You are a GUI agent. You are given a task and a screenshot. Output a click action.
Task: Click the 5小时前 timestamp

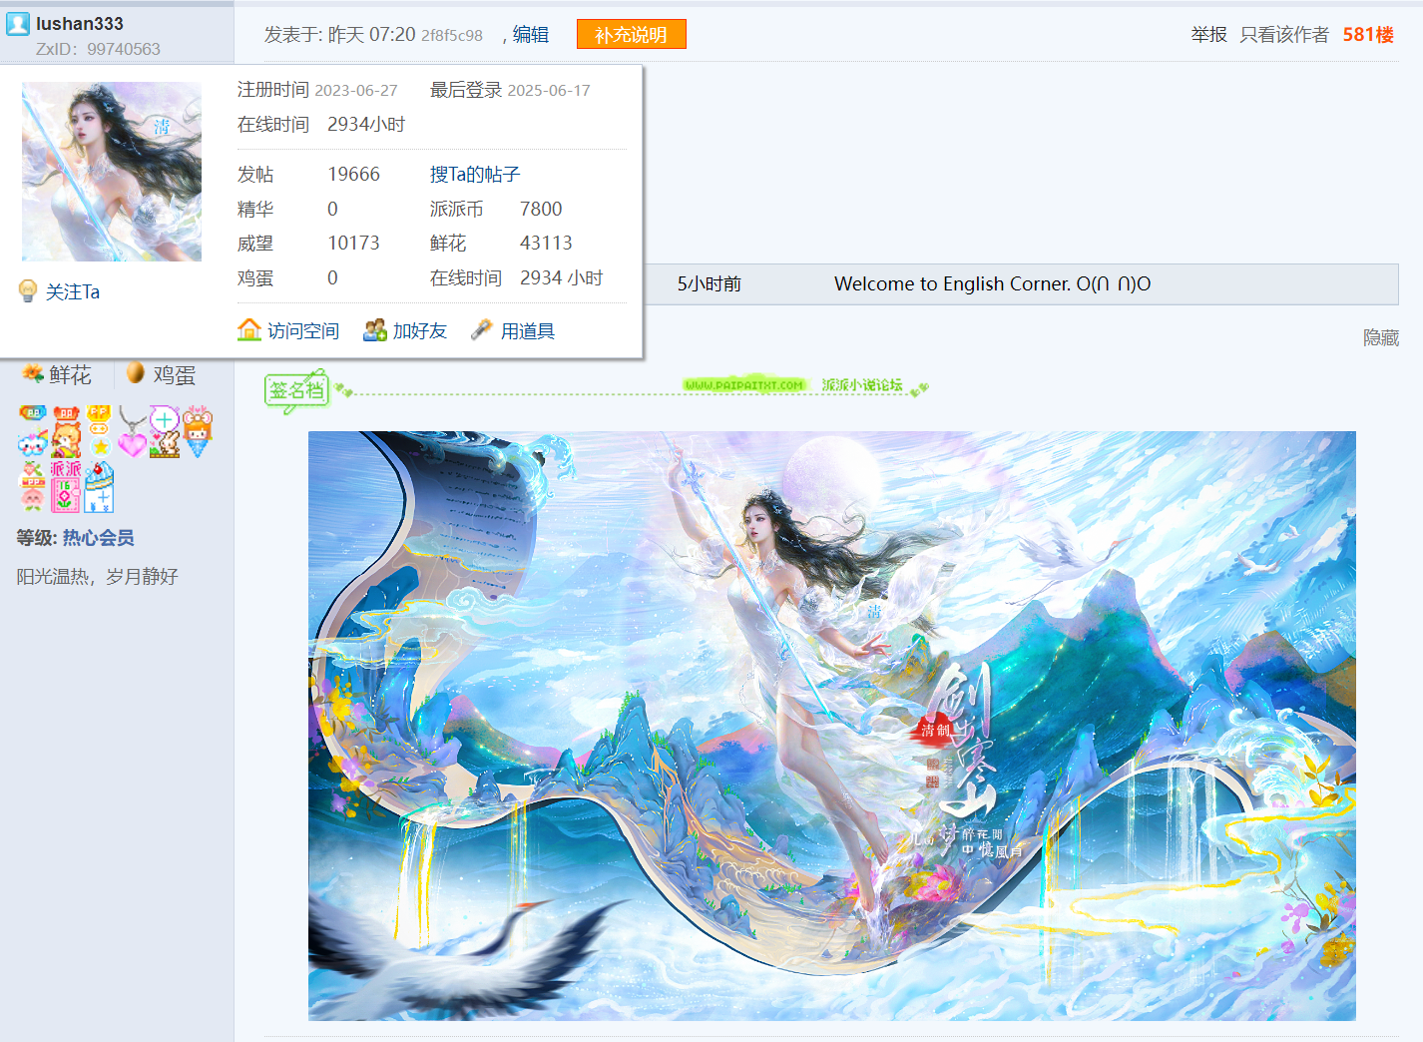pos(710,284)
